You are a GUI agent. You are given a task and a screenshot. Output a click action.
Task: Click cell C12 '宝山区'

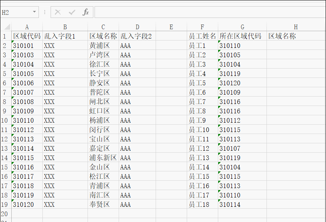tap(103, 139)
